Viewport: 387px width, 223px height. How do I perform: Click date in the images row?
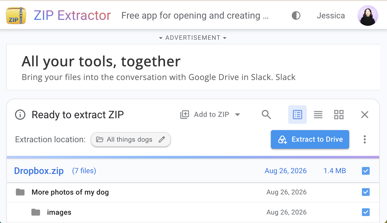tap(287, 212)
